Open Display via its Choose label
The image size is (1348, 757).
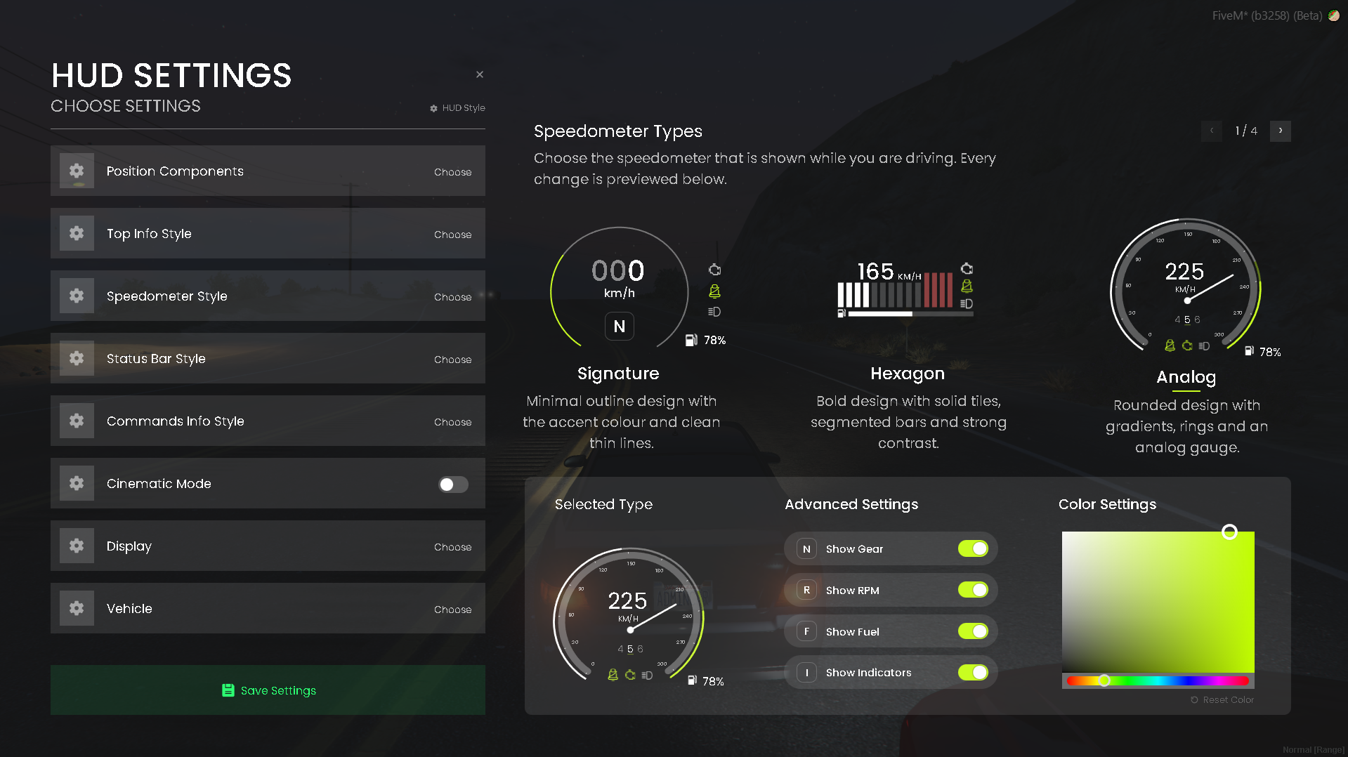click(x=452, y=547)
